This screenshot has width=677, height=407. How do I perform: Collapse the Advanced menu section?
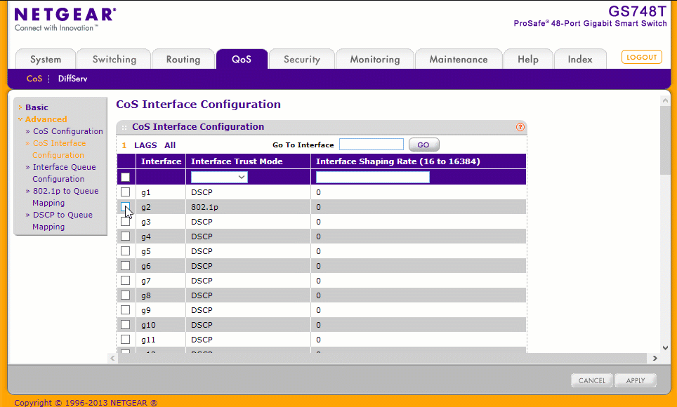tap(46, 119)
